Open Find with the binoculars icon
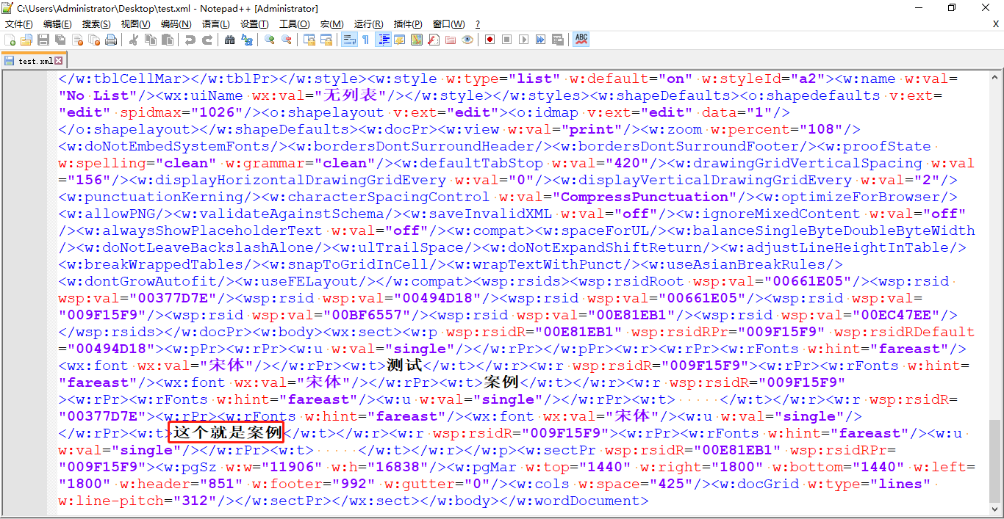This screenshot has width=1004, height=519. pyautogui.click(x=229, y=40)
